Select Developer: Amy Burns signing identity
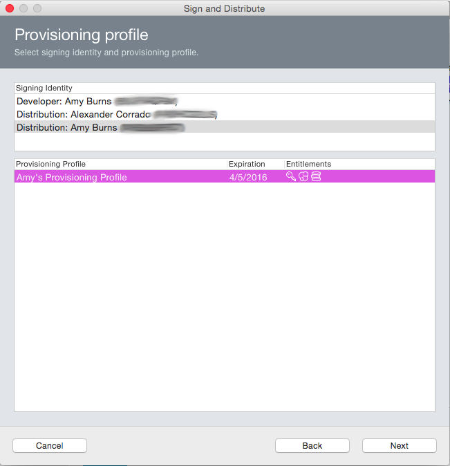Image resolution: width=450 pixels, height=466 pixels. click(x=225, y=102)
